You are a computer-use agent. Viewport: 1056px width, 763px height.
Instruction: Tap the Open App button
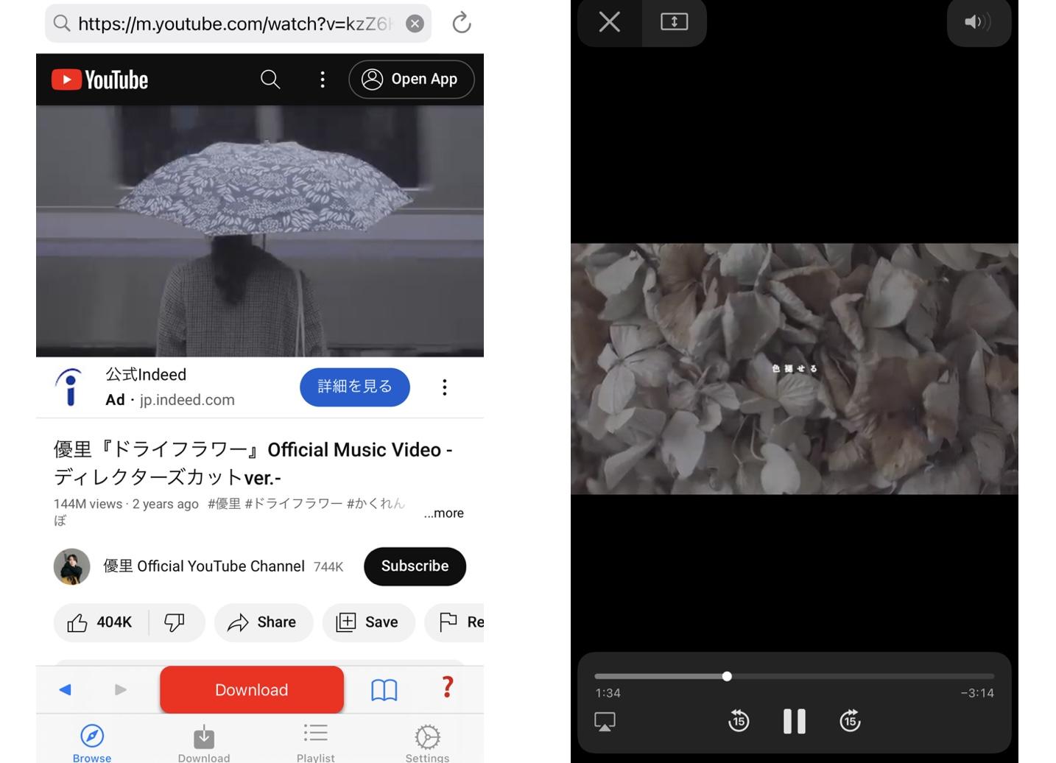(411, 79)
